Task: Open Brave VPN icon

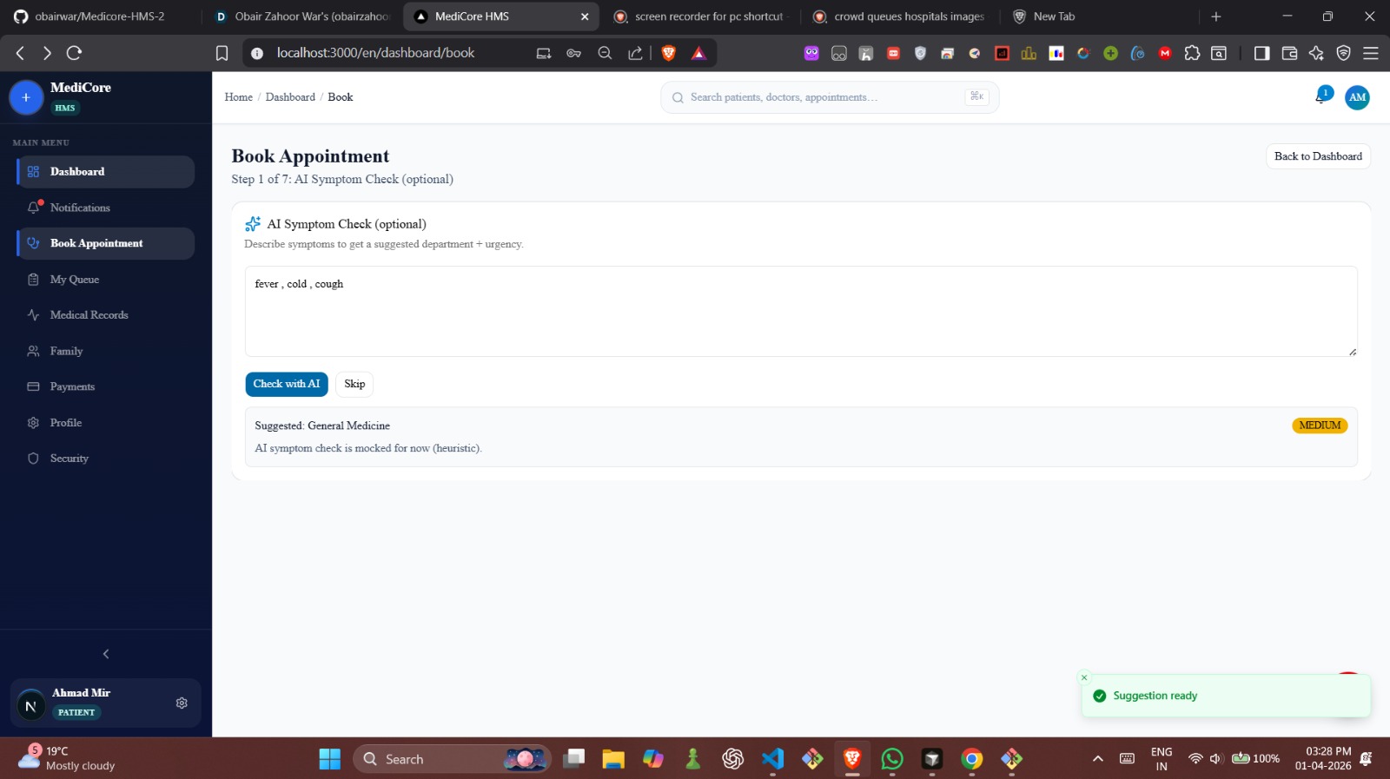Action: tap(1343, 53)
